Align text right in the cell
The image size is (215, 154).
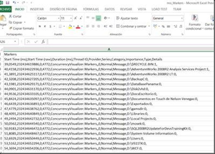pos(98,26)
